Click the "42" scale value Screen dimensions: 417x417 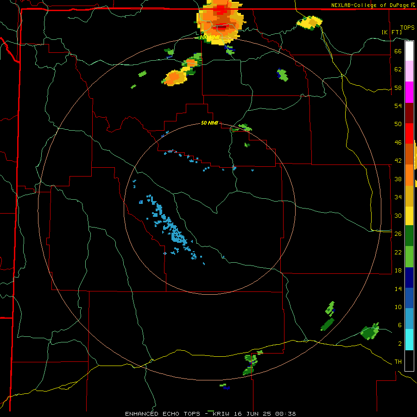(398, 161)
